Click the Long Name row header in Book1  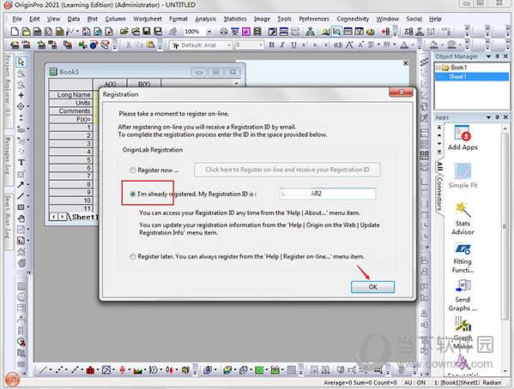[71, 94]
